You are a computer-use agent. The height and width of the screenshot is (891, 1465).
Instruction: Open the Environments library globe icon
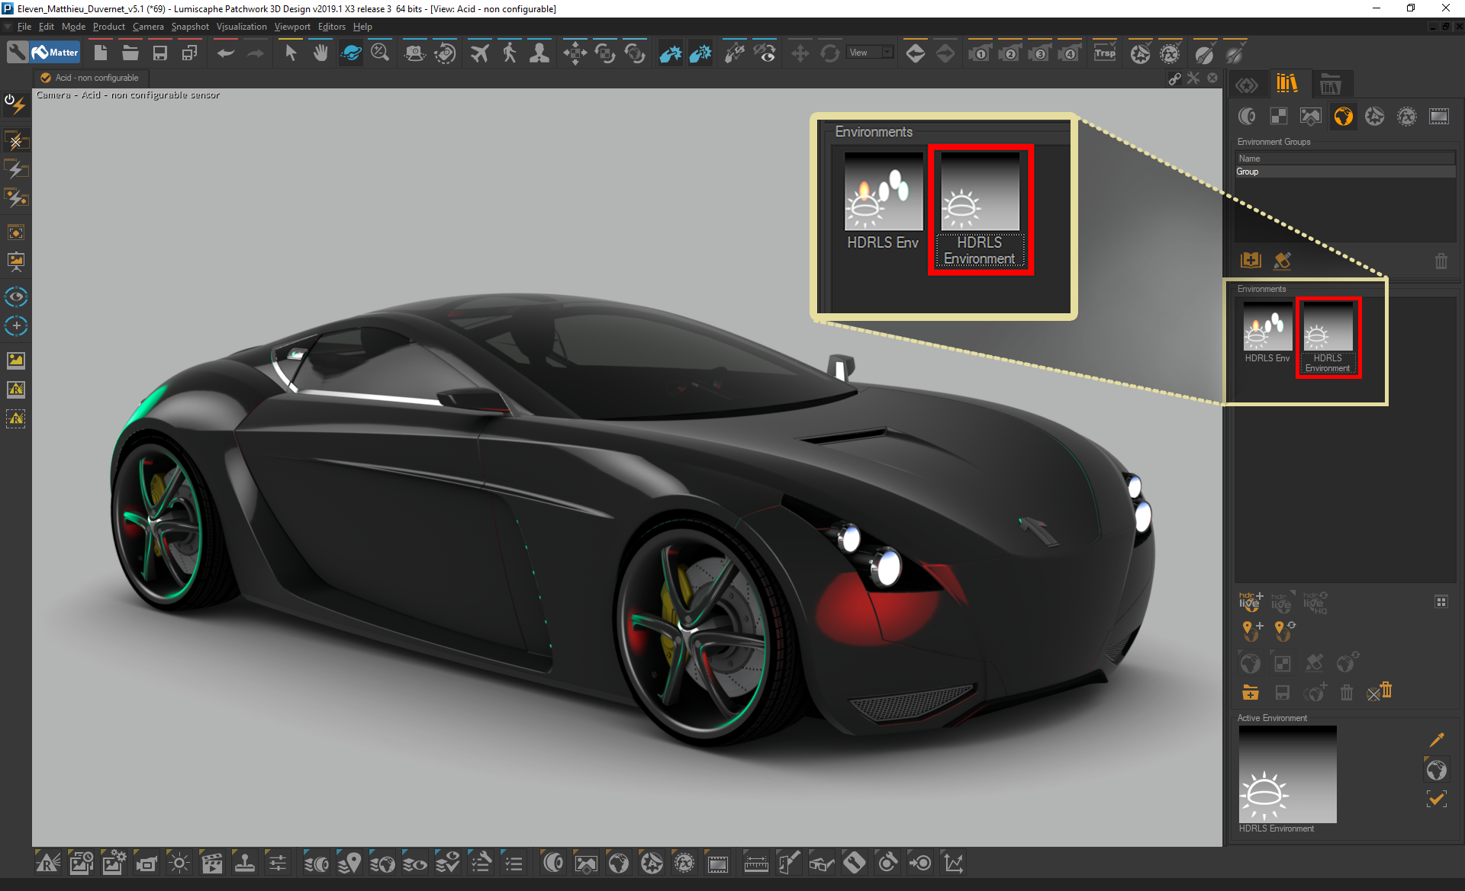tap(1343, 116)
